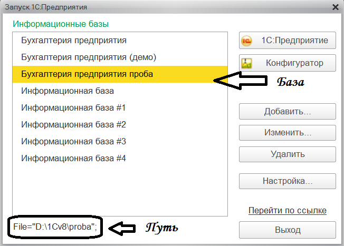
Task: Launch 1С:Предприятие mode
Action: pos(288,41)
